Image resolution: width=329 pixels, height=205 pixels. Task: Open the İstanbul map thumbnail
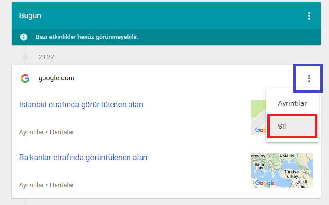point(259,117)
